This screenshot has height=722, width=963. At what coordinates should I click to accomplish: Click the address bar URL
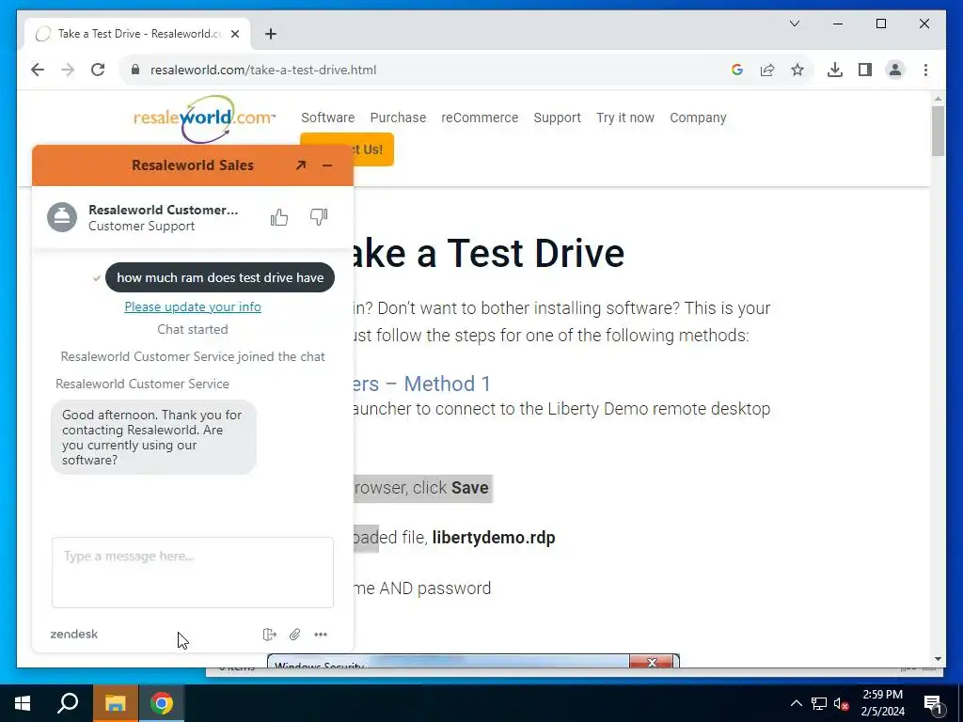click(263, 70)
